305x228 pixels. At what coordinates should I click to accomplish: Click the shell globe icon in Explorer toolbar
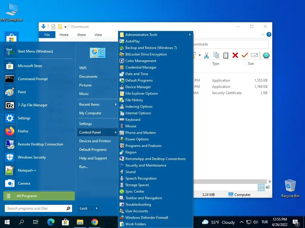266,56
